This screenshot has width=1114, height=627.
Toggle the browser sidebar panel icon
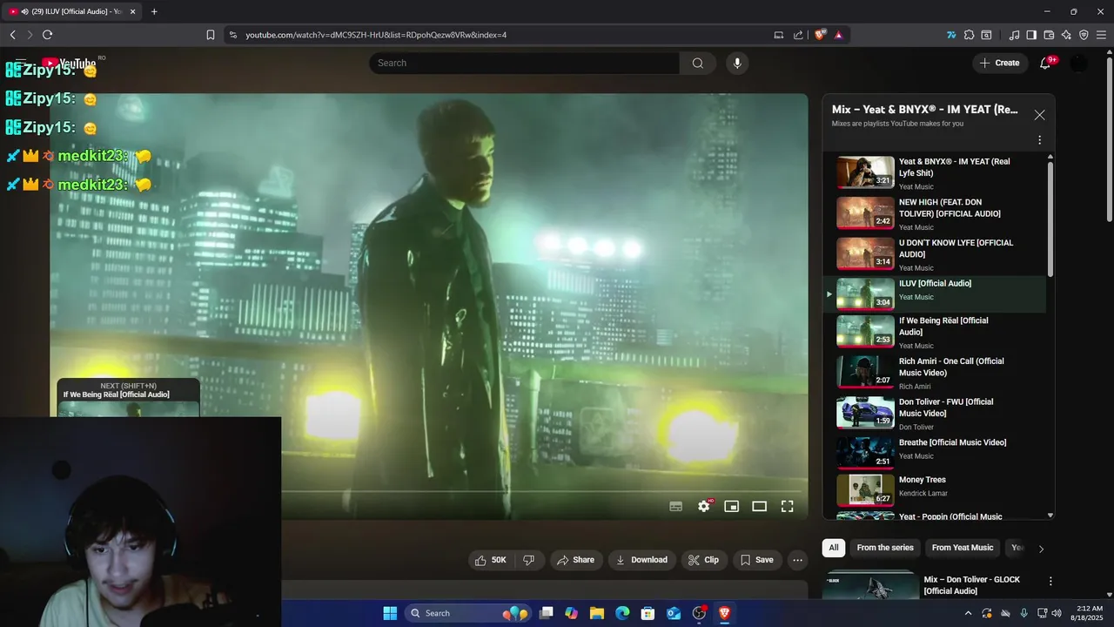[1031, 35]
